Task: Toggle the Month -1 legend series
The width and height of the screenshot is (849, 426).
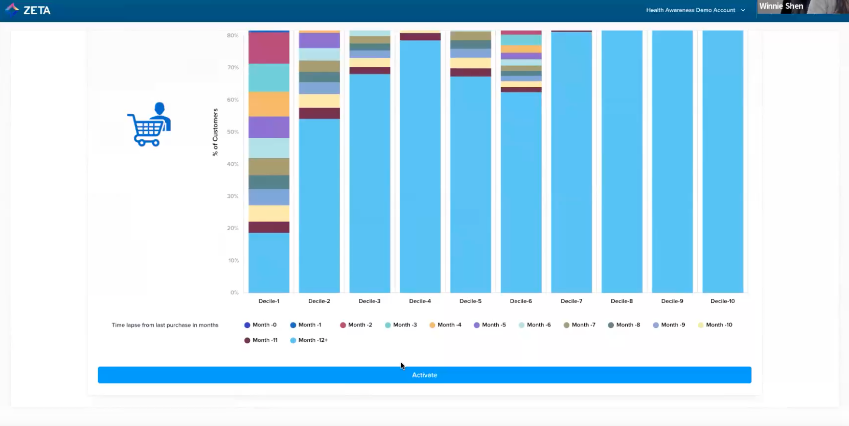Action: pos(306,325)
